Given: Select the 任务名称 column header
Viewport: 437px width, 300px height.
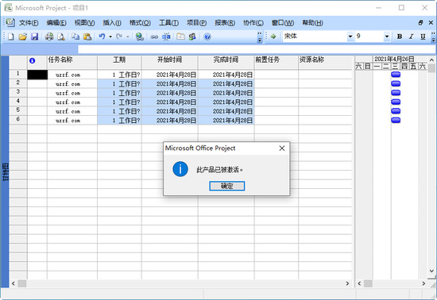Looking at the screenshot, I should 72,63.
